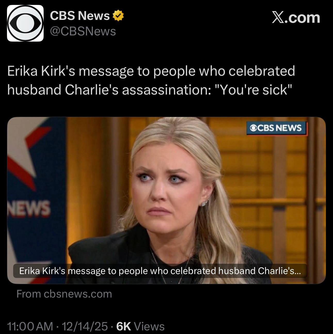Open the 6K Views count

click(140, 326)
